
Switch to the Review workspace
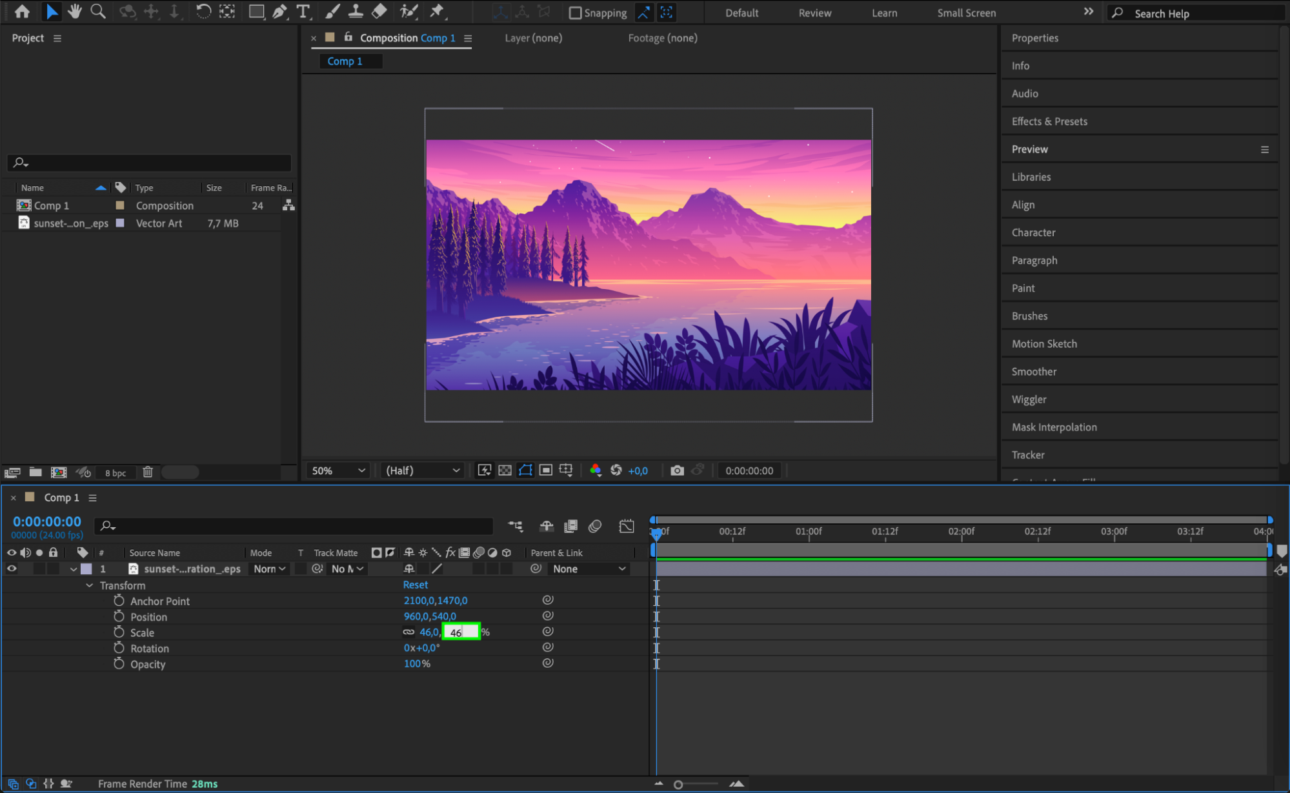814,13
